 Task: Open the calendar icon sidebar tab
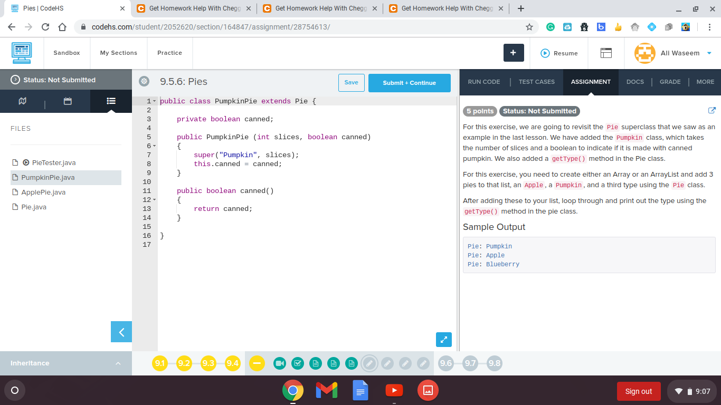68,101
